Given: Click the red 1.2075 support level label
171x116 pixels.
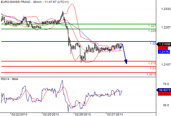Looking at the screenshot, I should [151, 75].
